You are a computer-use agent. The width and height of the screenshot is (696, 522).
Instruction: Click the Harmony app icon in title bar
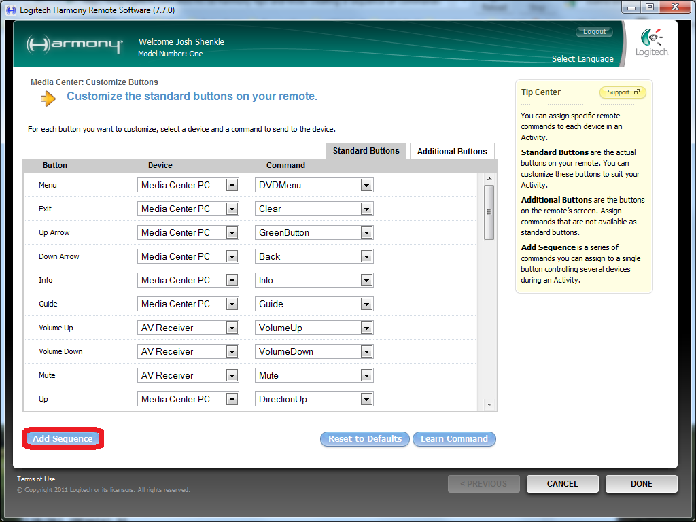click(x=11, y=10)
